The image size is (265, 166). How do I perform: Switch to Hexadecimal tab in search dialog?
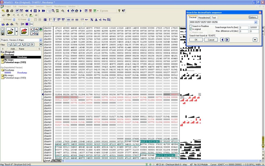tap(204, 18)
